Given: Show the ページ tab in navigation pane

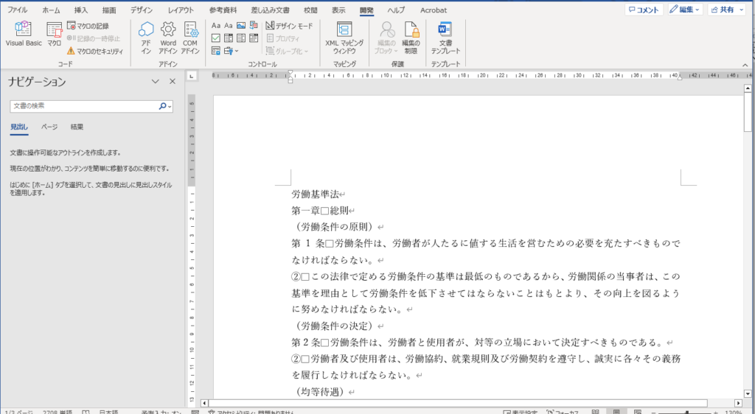Looking at the screenshot, I should click(x=49, y=127).
